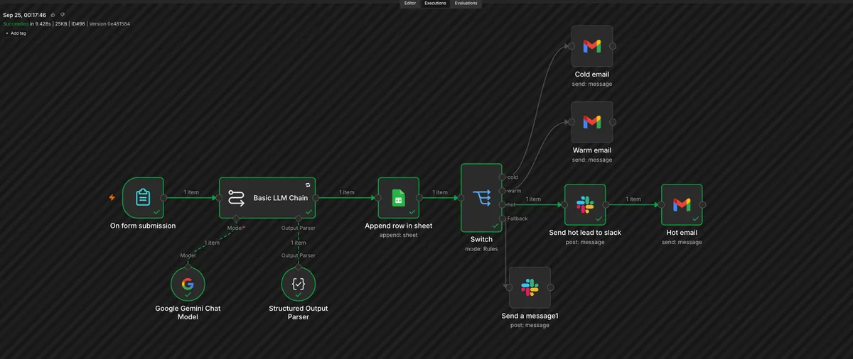Click the 'Send a message1' node title

tap(530, 316)
